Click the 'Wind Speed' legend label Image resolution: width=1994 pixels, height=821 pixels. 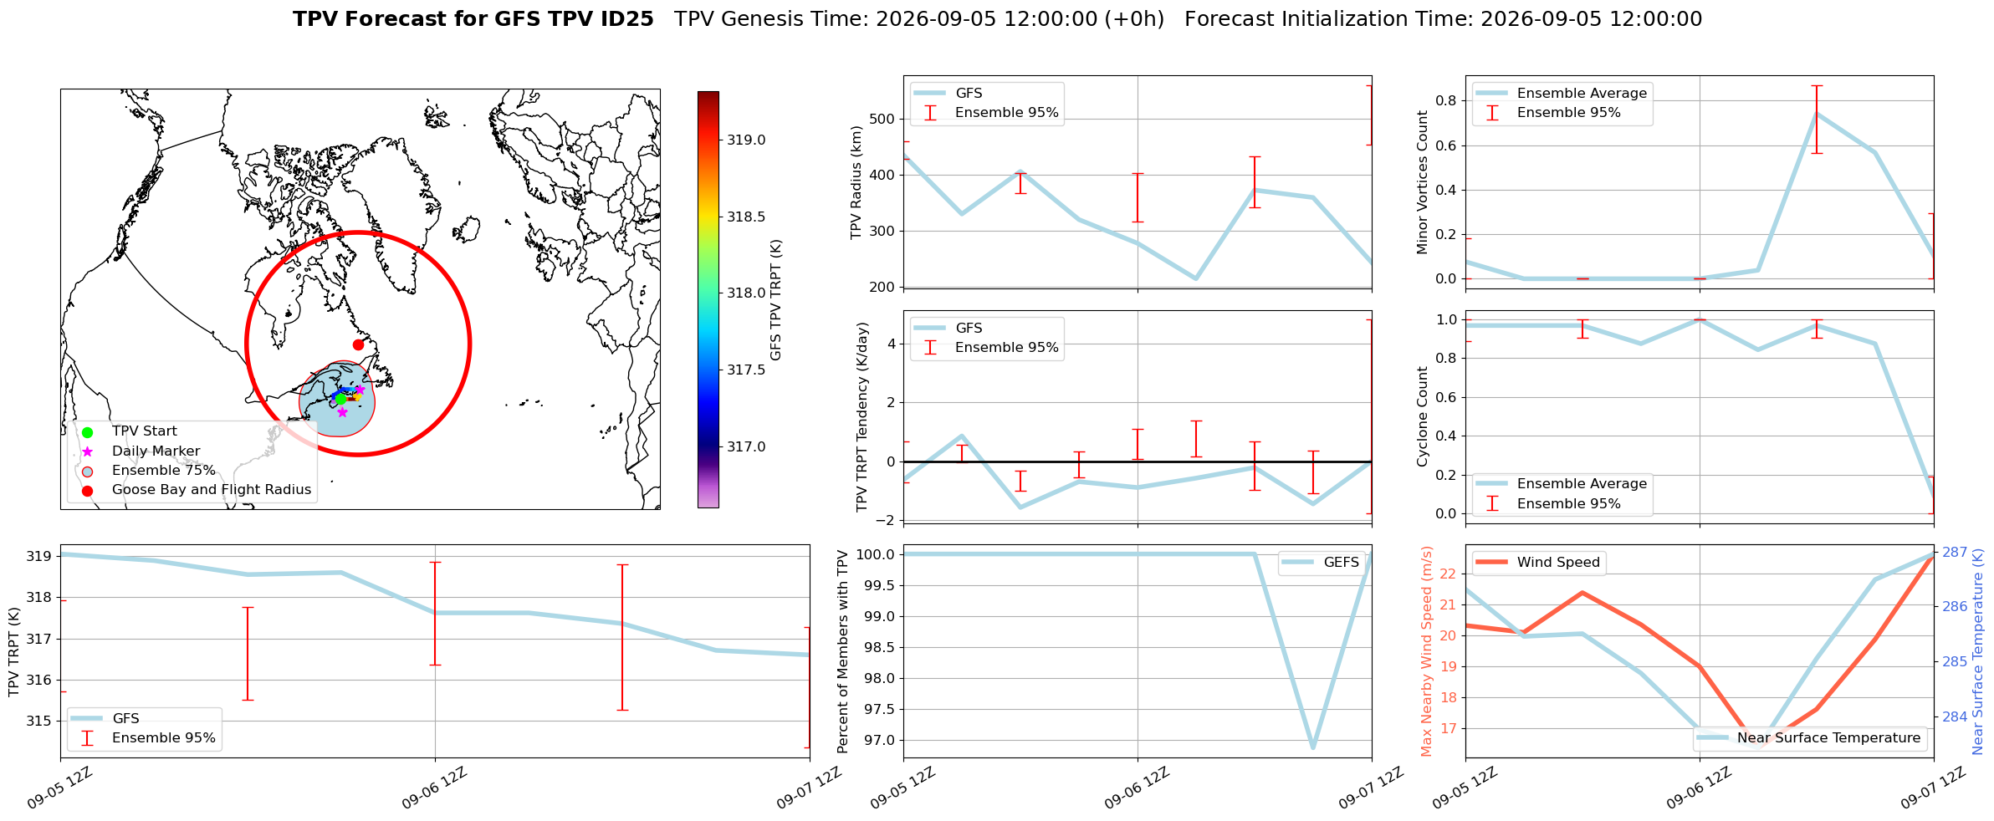pos(1559,563)
